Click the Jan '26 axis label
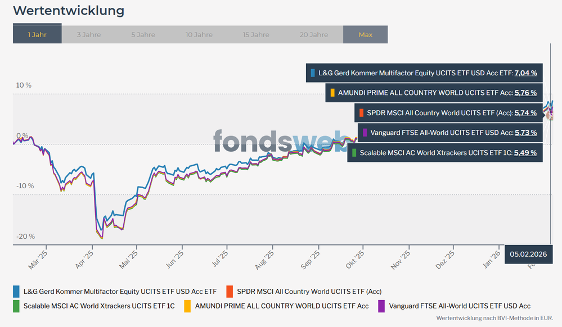The height and width of the screenshot is (327, 562). 491,260
